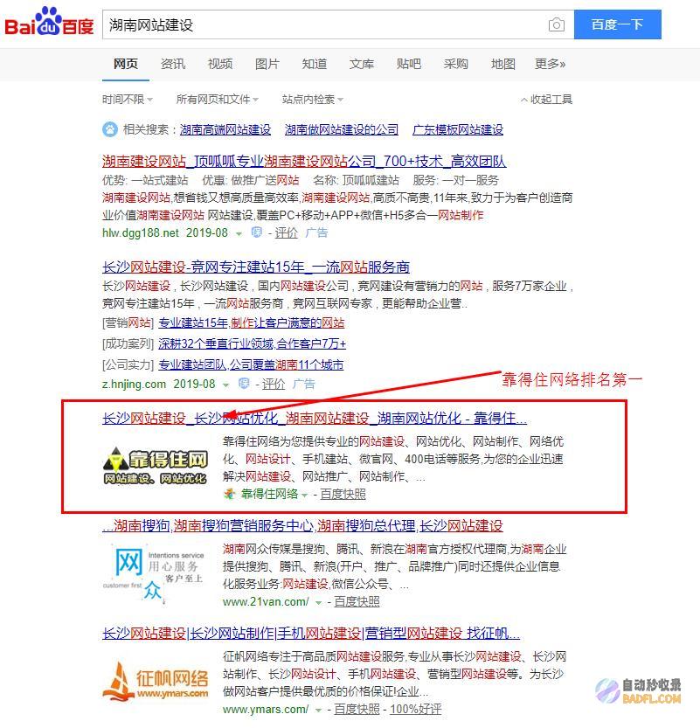
Task: Click the 靠得住网络 source name
Action: tap(269, 495)
